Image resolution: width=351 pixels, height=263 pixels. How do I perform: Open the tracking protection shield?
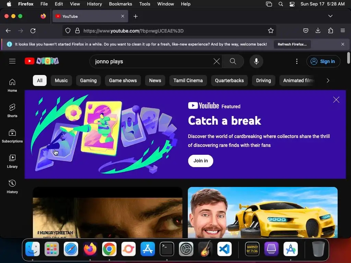(68, 30)
